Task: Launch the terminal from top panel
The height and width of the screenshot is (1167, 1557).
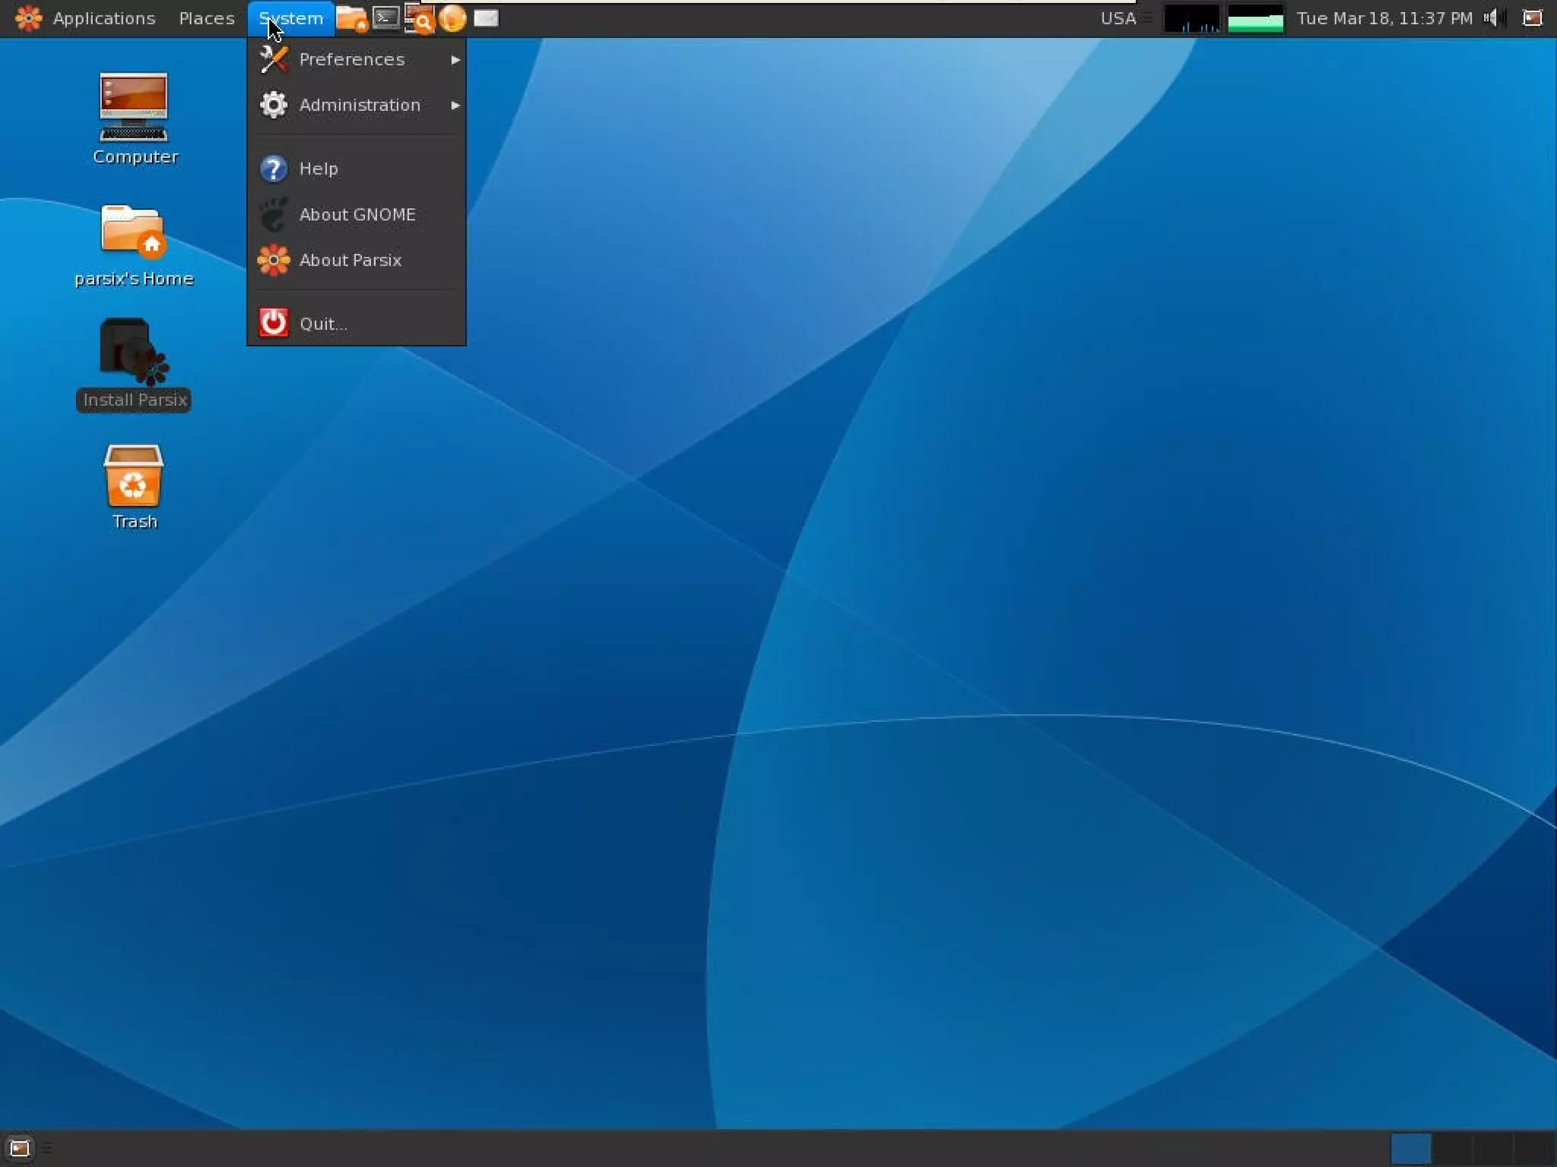Action: (x=386, y=17)
